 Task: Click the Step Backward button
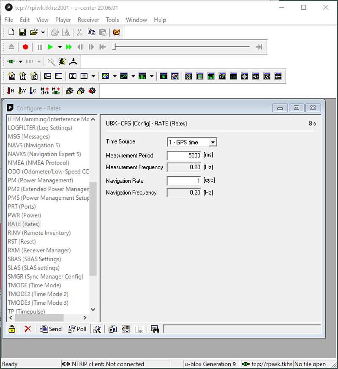[x=80, y=47]
